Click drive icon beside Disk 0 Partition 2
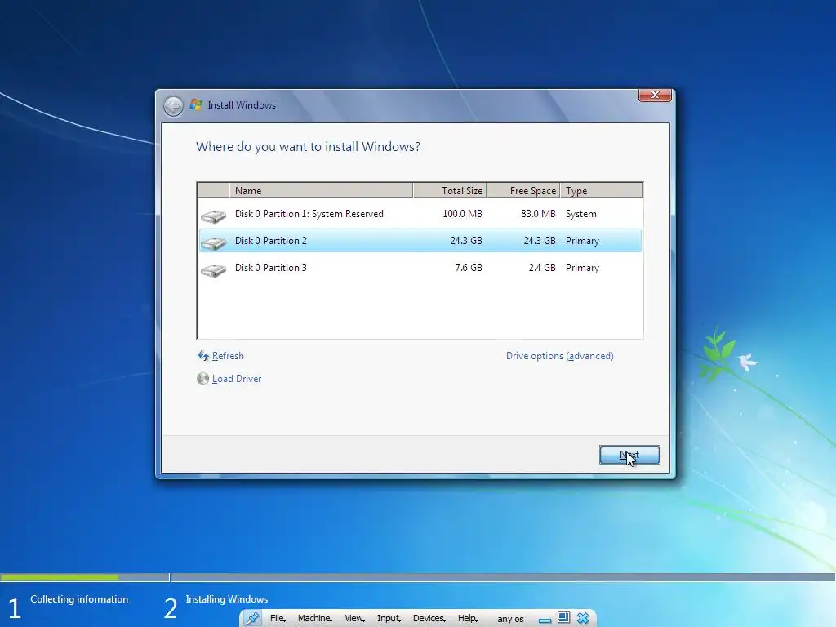 point(213,243)
